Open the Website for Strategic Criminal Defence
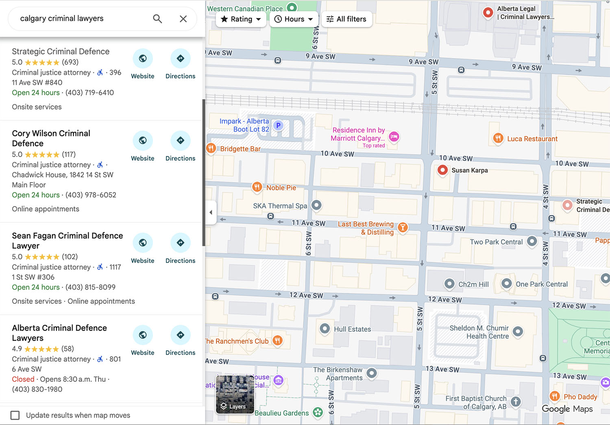 click(x=142, y=58)
